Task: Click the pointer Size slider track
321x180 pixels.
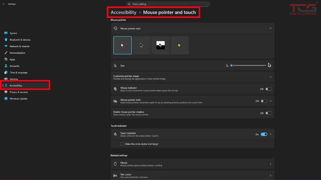Action: click(x=249, y=65)
